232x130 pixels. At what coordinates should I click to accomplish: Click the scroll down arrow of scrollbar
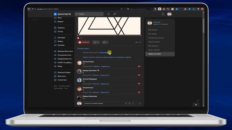click(x=203, y=106)
